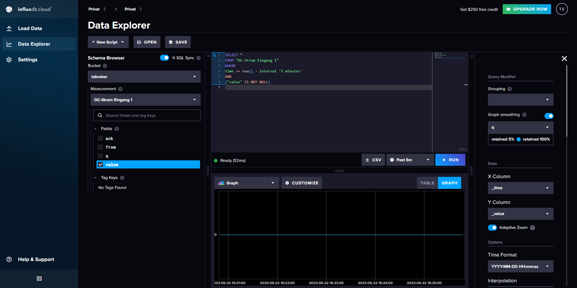This screenshot has height=288, width=577.
Task: Focus the search fields and tag keys box
Action: [x=147, y=115]
